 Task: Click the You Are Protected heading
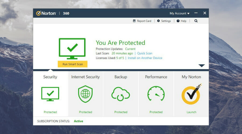point(120,43)
